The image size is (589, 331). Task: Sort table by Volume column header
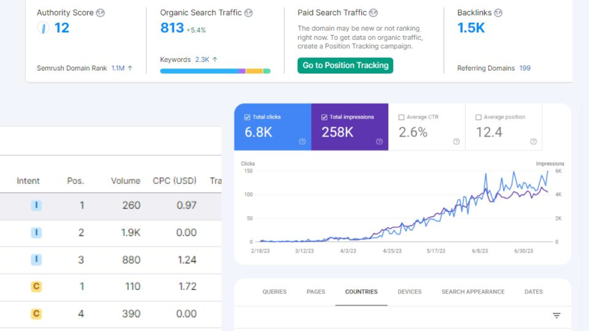click(x=125, y=181)
